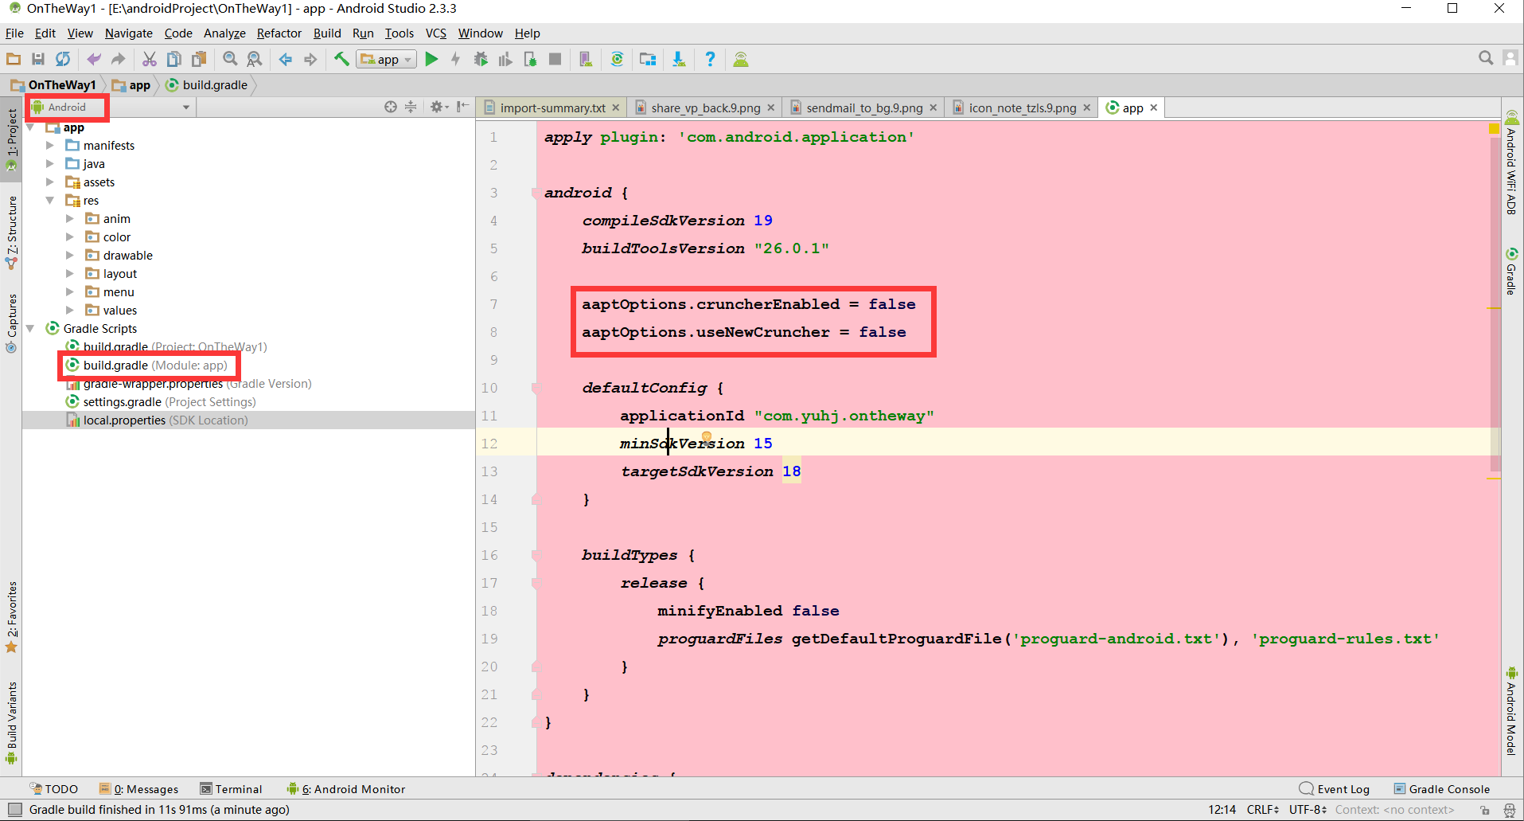Click the Android WiFi ADB toolbar icon
This screenshot has width=1524, height=821.
pos(741,59)
